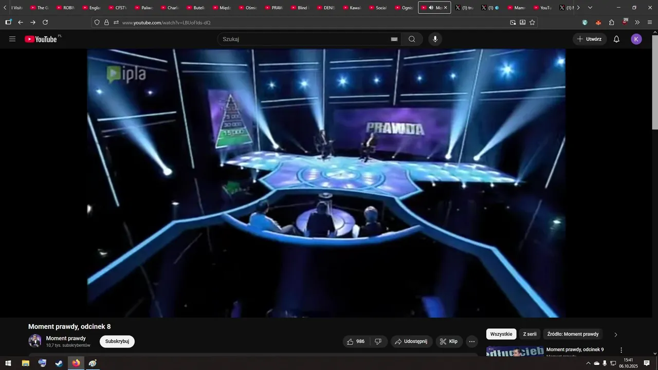Click the magnifier search button
Screen dimensions: 658x370
click(x=412, y=39)
